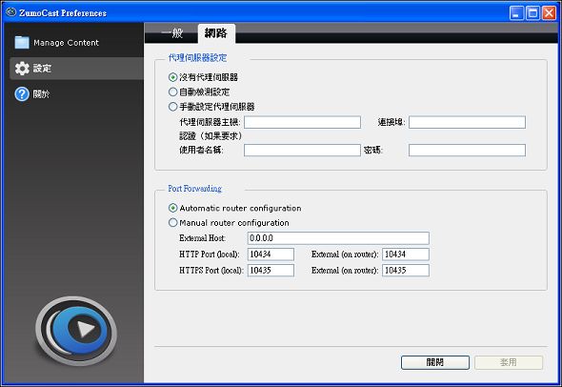The width and height of the screenshot is (562, 387).
Task: Select auto-detect proxy settings radio option
Action: click(x=172, y=92)
